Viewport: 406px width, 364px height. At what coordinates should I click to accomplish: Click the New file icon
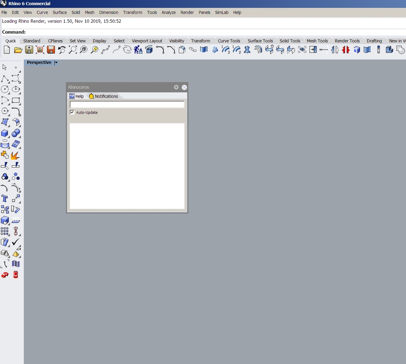click(x=7, y=50)
